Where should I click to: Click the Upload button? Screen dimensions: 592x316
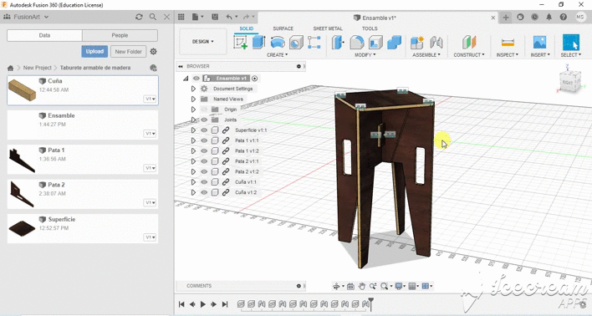pyautogui.click(x=94, y=51)
